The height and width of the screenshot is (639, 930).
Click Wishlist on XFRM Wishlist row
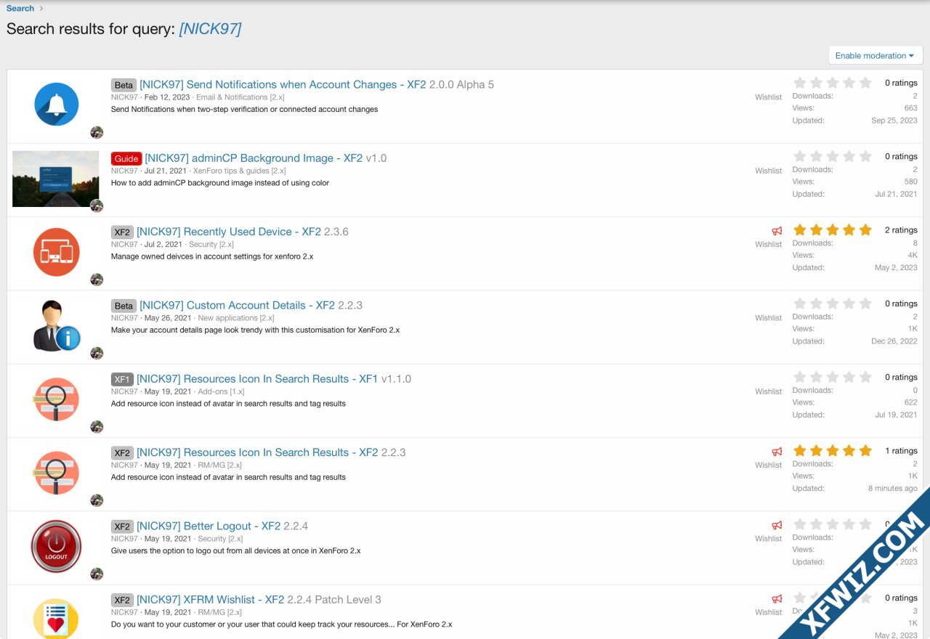(768, 612)
